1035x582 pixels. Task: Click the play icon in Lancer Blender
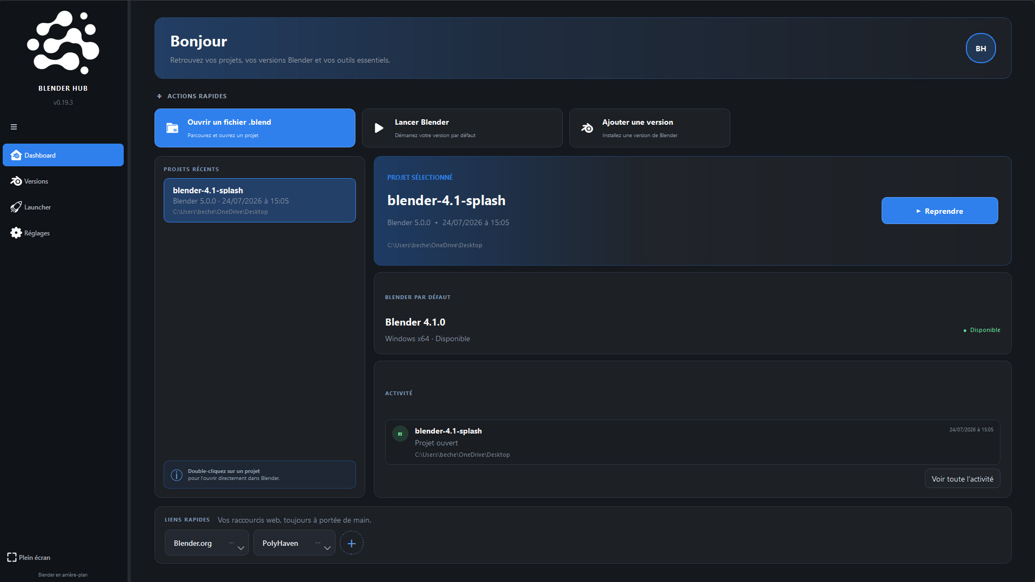coord(379,128)
